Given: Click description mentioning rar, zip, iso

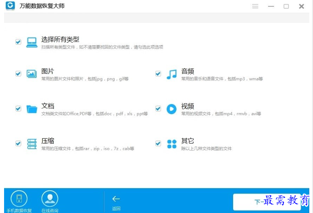Looking at the screenshot, I should click(x=88, y=149).
